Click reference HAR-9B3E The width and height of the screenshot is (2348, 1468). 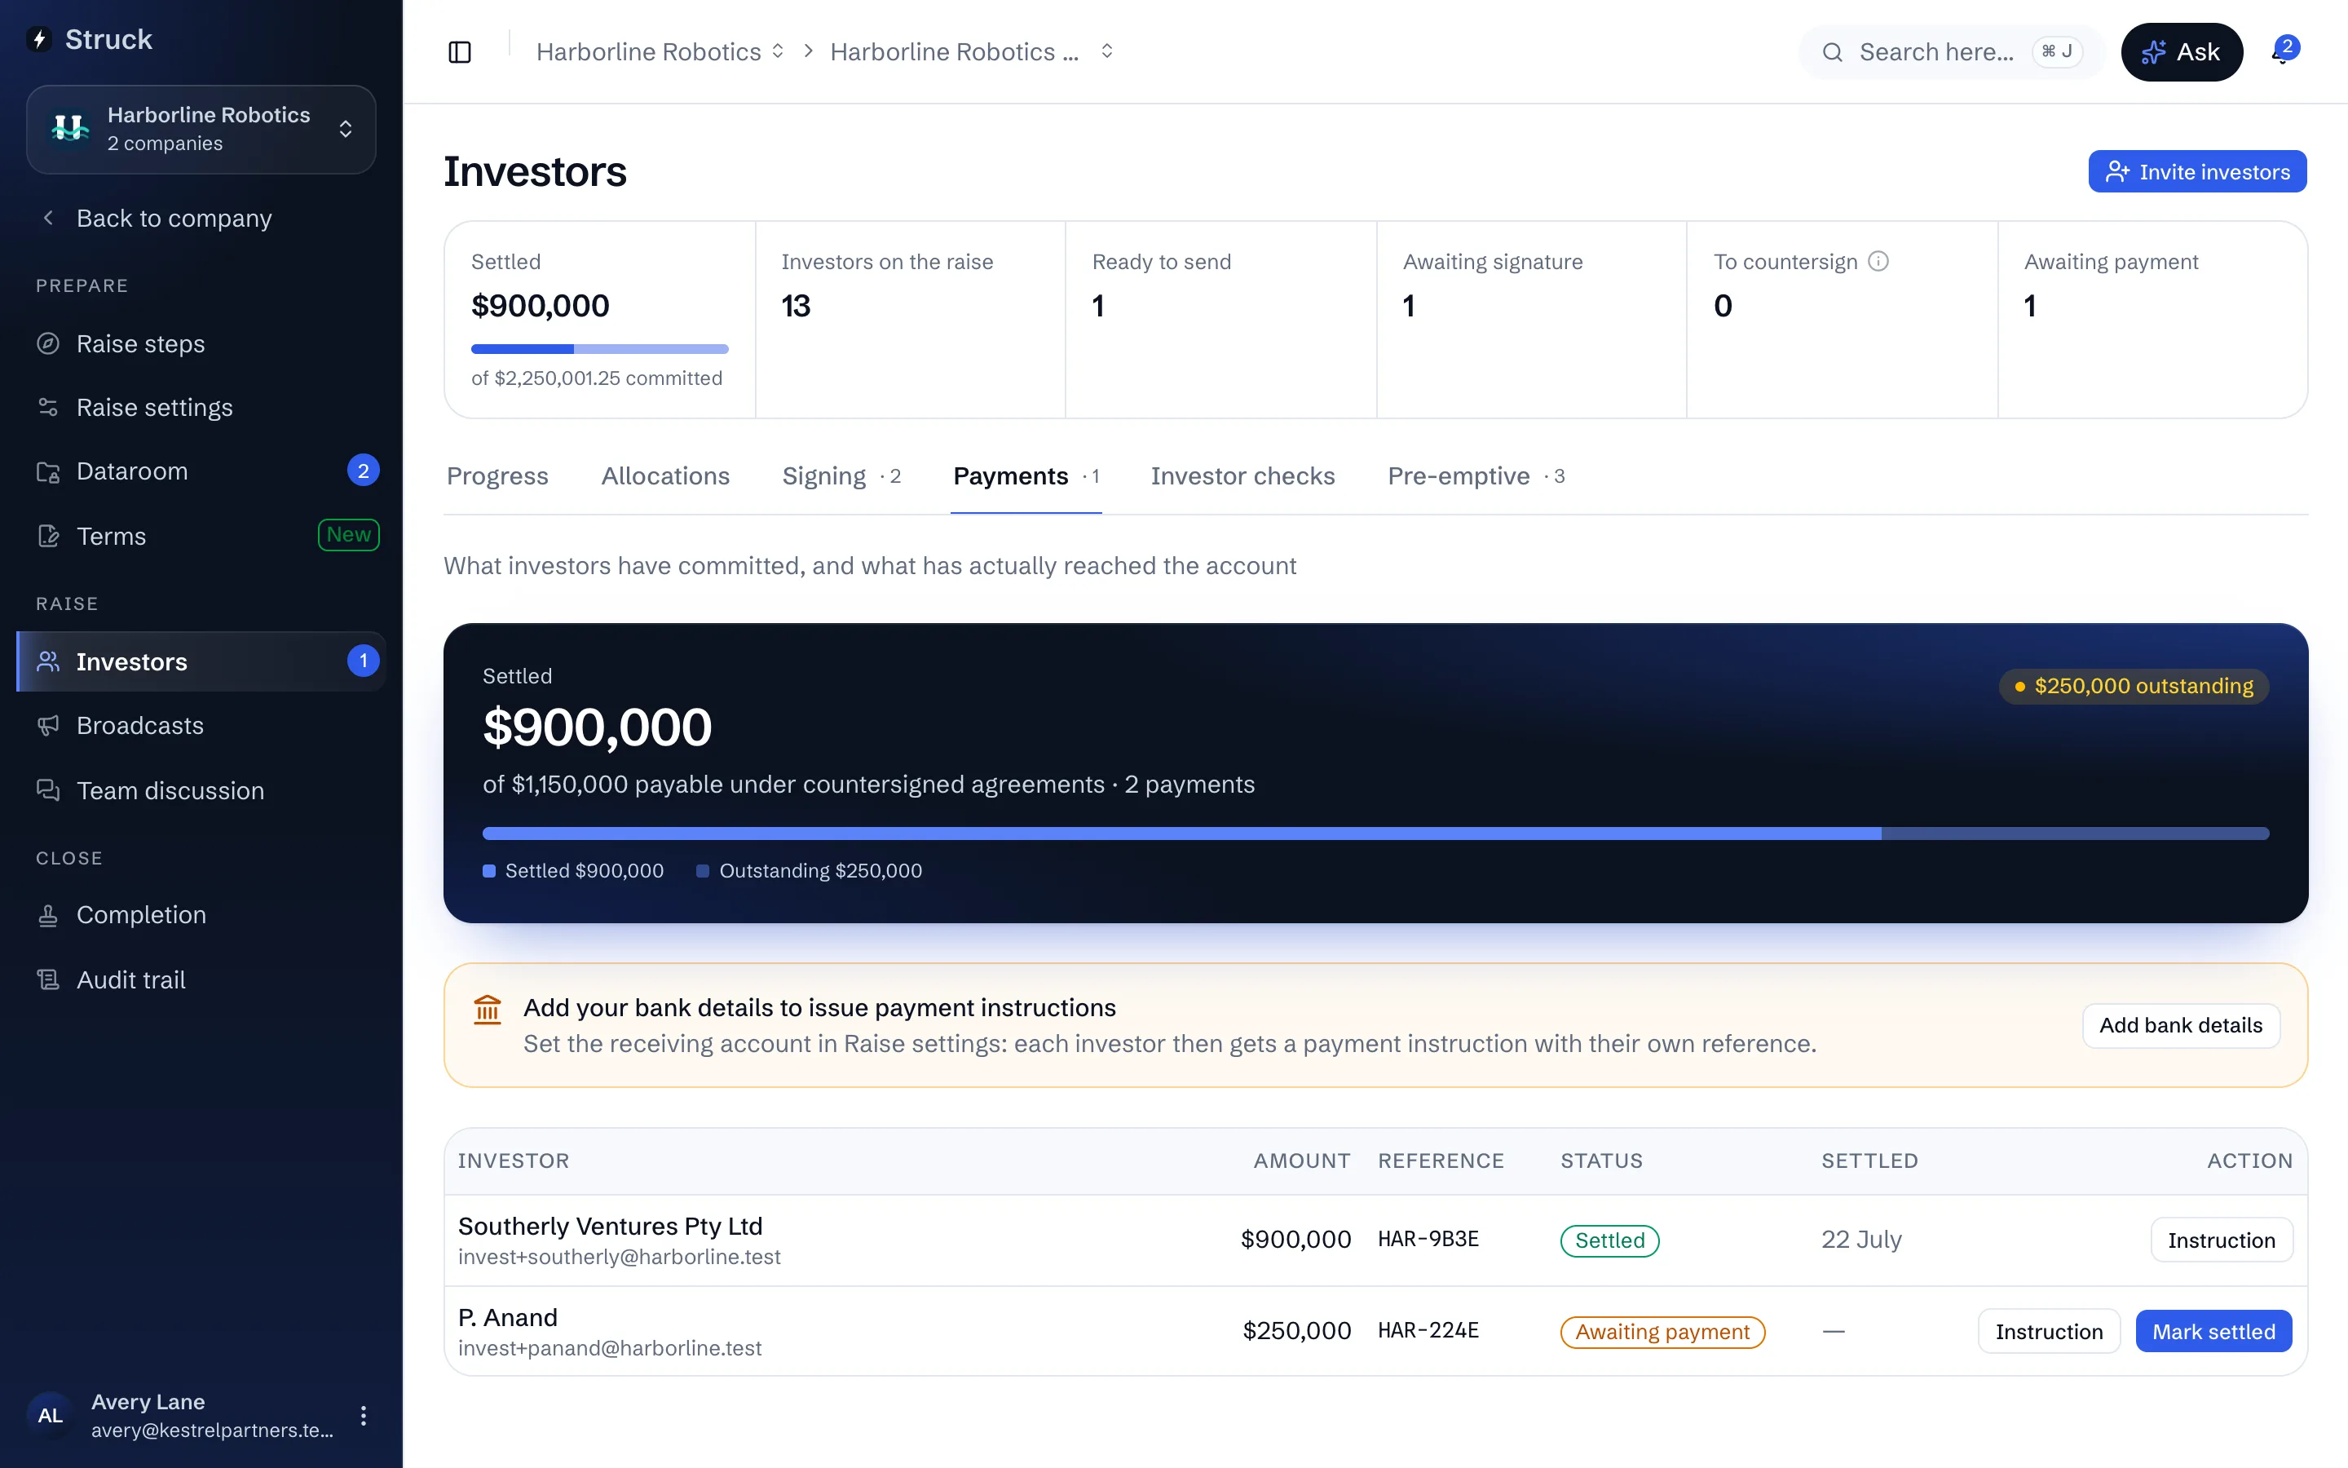pos(1428,1239)
